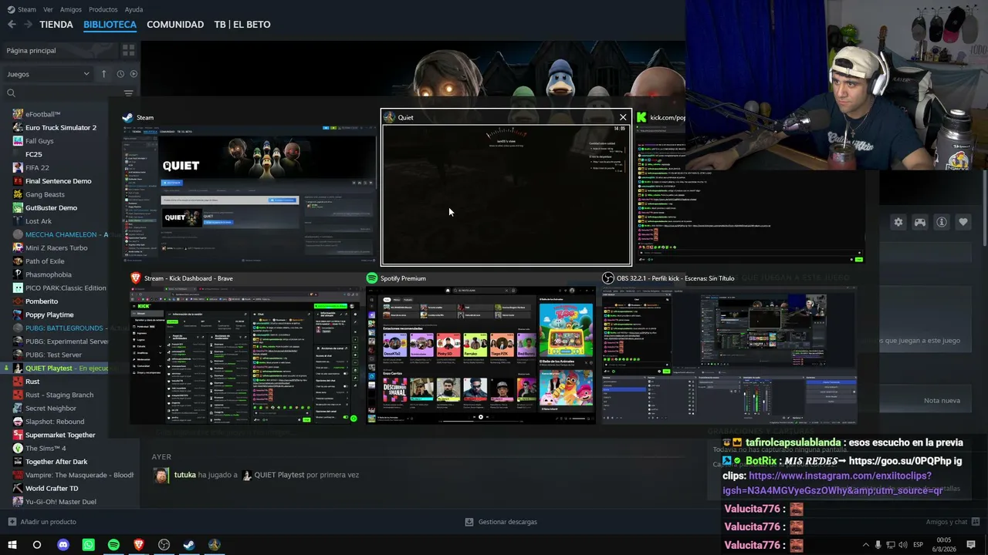The image size is (988, 555).
Task: Open Cortana circle on the taskbar
Action: point(36,545)
